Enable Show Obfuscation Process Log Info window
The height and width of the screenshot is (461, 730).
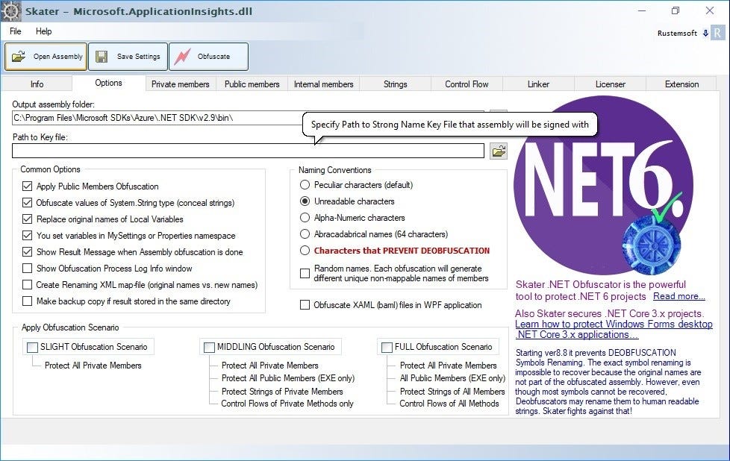click(x=28, y=269)
